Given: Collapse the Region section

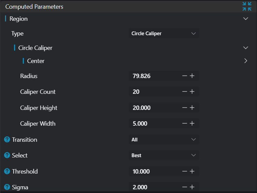Looking at the screenshot, I should (246, 19).
